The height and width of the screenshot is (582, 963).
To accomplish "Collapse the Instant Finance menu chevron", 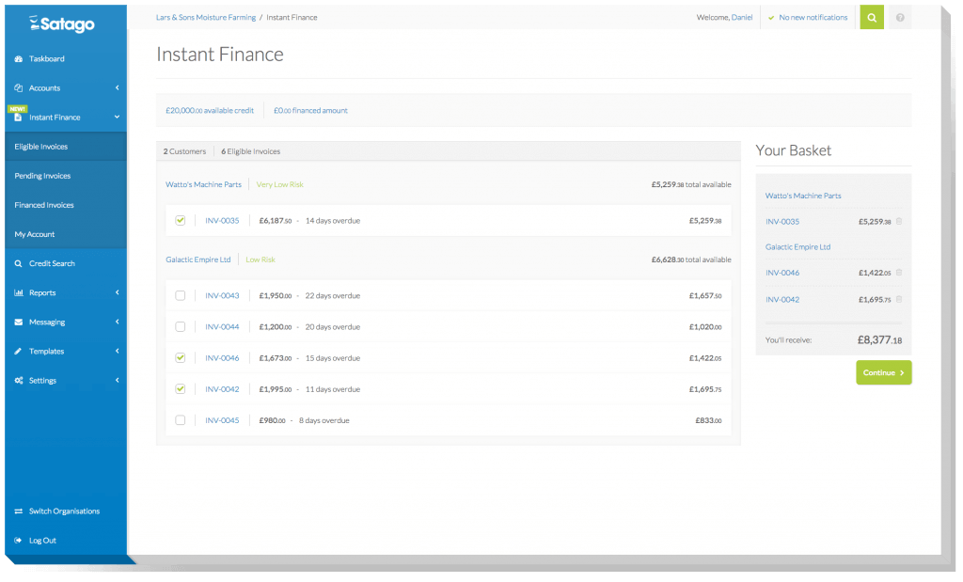I will pos(117,117).
